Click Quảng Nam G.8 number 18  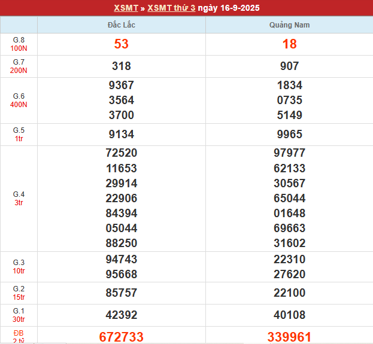[290, 44]
